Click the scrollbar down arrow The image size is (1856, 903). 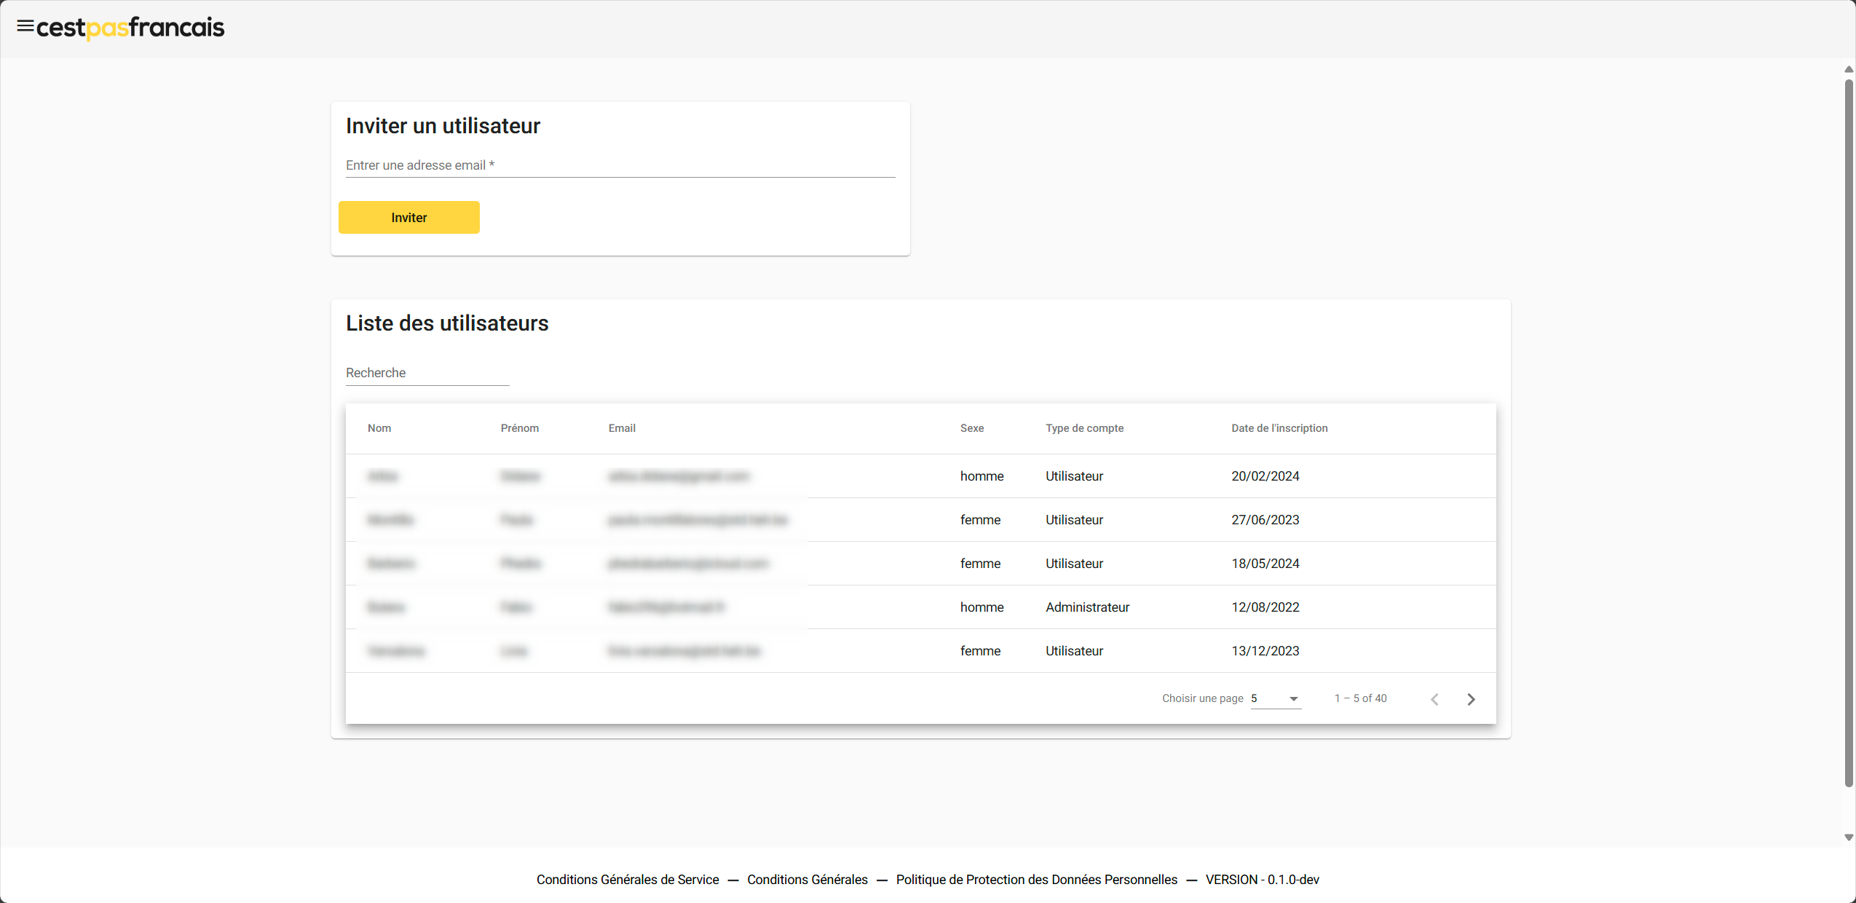tap(1849, 837)
